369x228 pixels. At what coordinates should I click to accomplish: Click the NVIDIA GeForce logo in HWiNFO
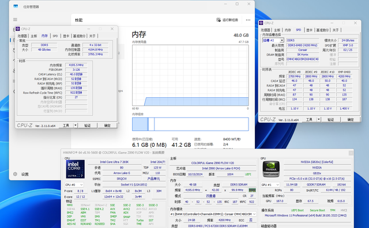(x=271, y=169)
